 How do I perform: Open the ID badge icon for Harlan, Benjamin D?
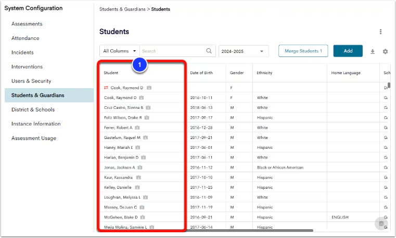point(144,158)
